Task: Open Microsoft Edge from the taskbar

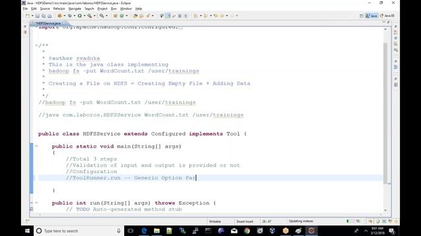Action: 143,231
